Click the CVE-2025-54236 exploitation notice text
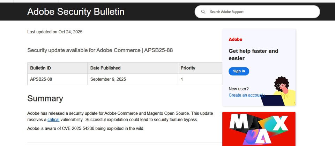Screen dimensions: 335x146 pos(85,129)
